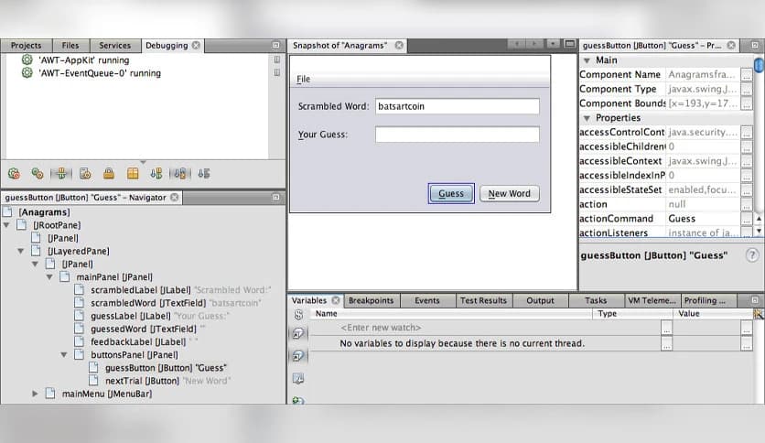Screen dimensions: 765x443
Task: Suspend the 'AWT-AppKit' thread with its pause icon
Action: pyautogui.click(x=276, y=59)
